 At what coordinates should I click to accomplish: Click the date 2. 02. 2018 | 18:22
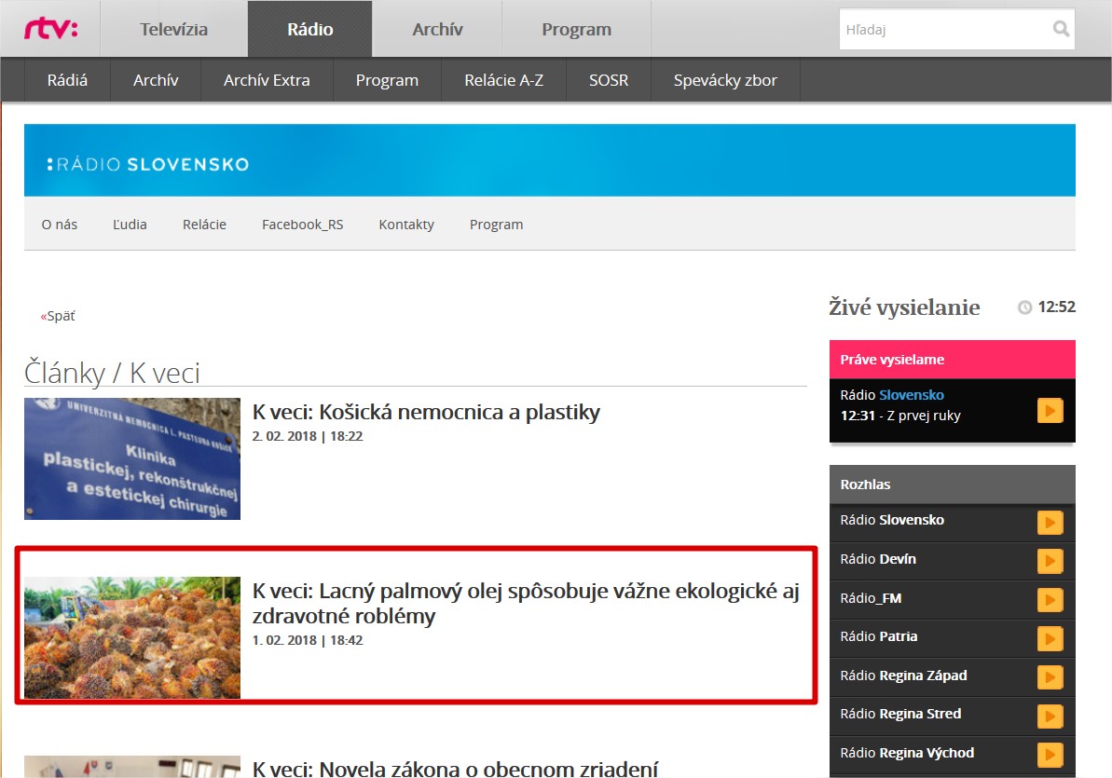(x=308, y=436)
